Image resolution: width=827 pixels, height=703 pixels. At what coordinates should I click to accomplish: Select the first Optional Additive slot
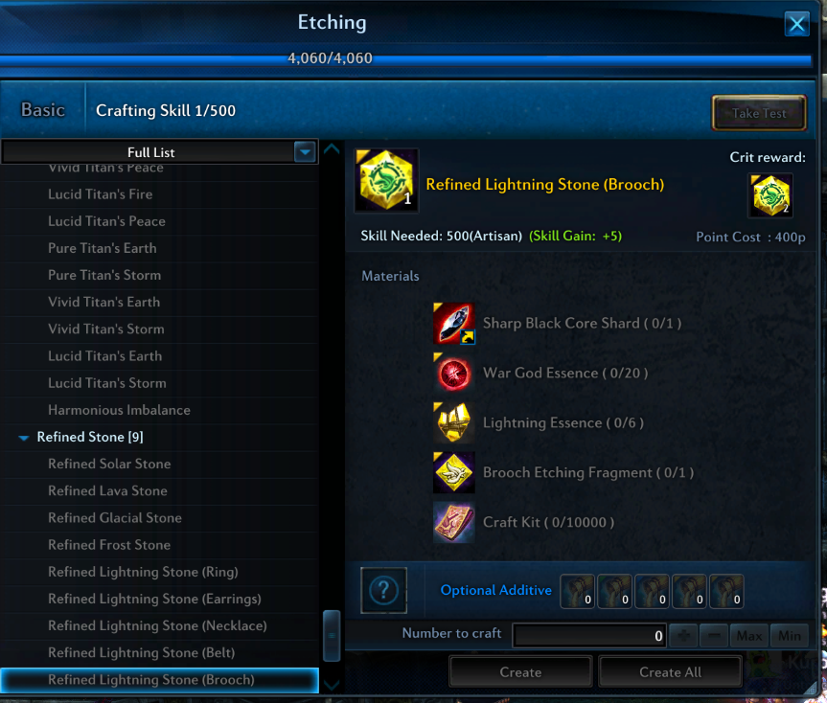coord(577,592)
